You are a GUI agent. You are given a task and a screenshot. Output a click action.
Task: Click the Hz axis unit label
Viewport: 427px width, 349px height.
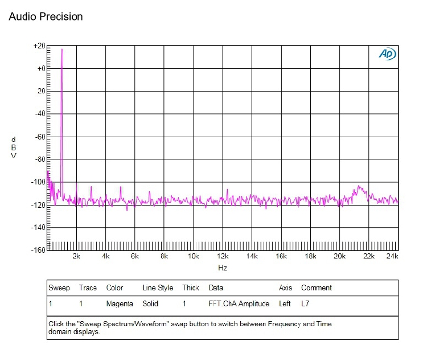(223, 268)
